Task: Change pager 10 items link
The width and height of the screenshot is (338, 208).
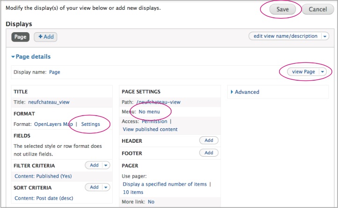Action: click(x=133, y=192)
